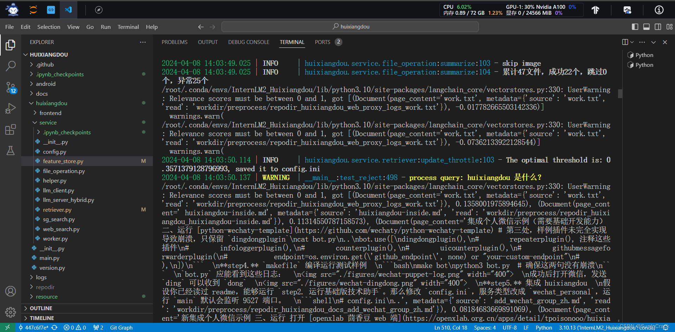The height and width of the screenshot is (332, 675).
Task: Open terminal panel more actions ellipsis
Action: tap(642, 42)
